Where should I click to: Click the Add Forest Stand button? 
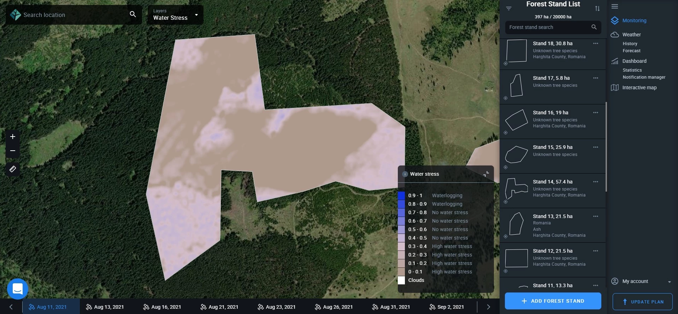click(x=553, y=301)
